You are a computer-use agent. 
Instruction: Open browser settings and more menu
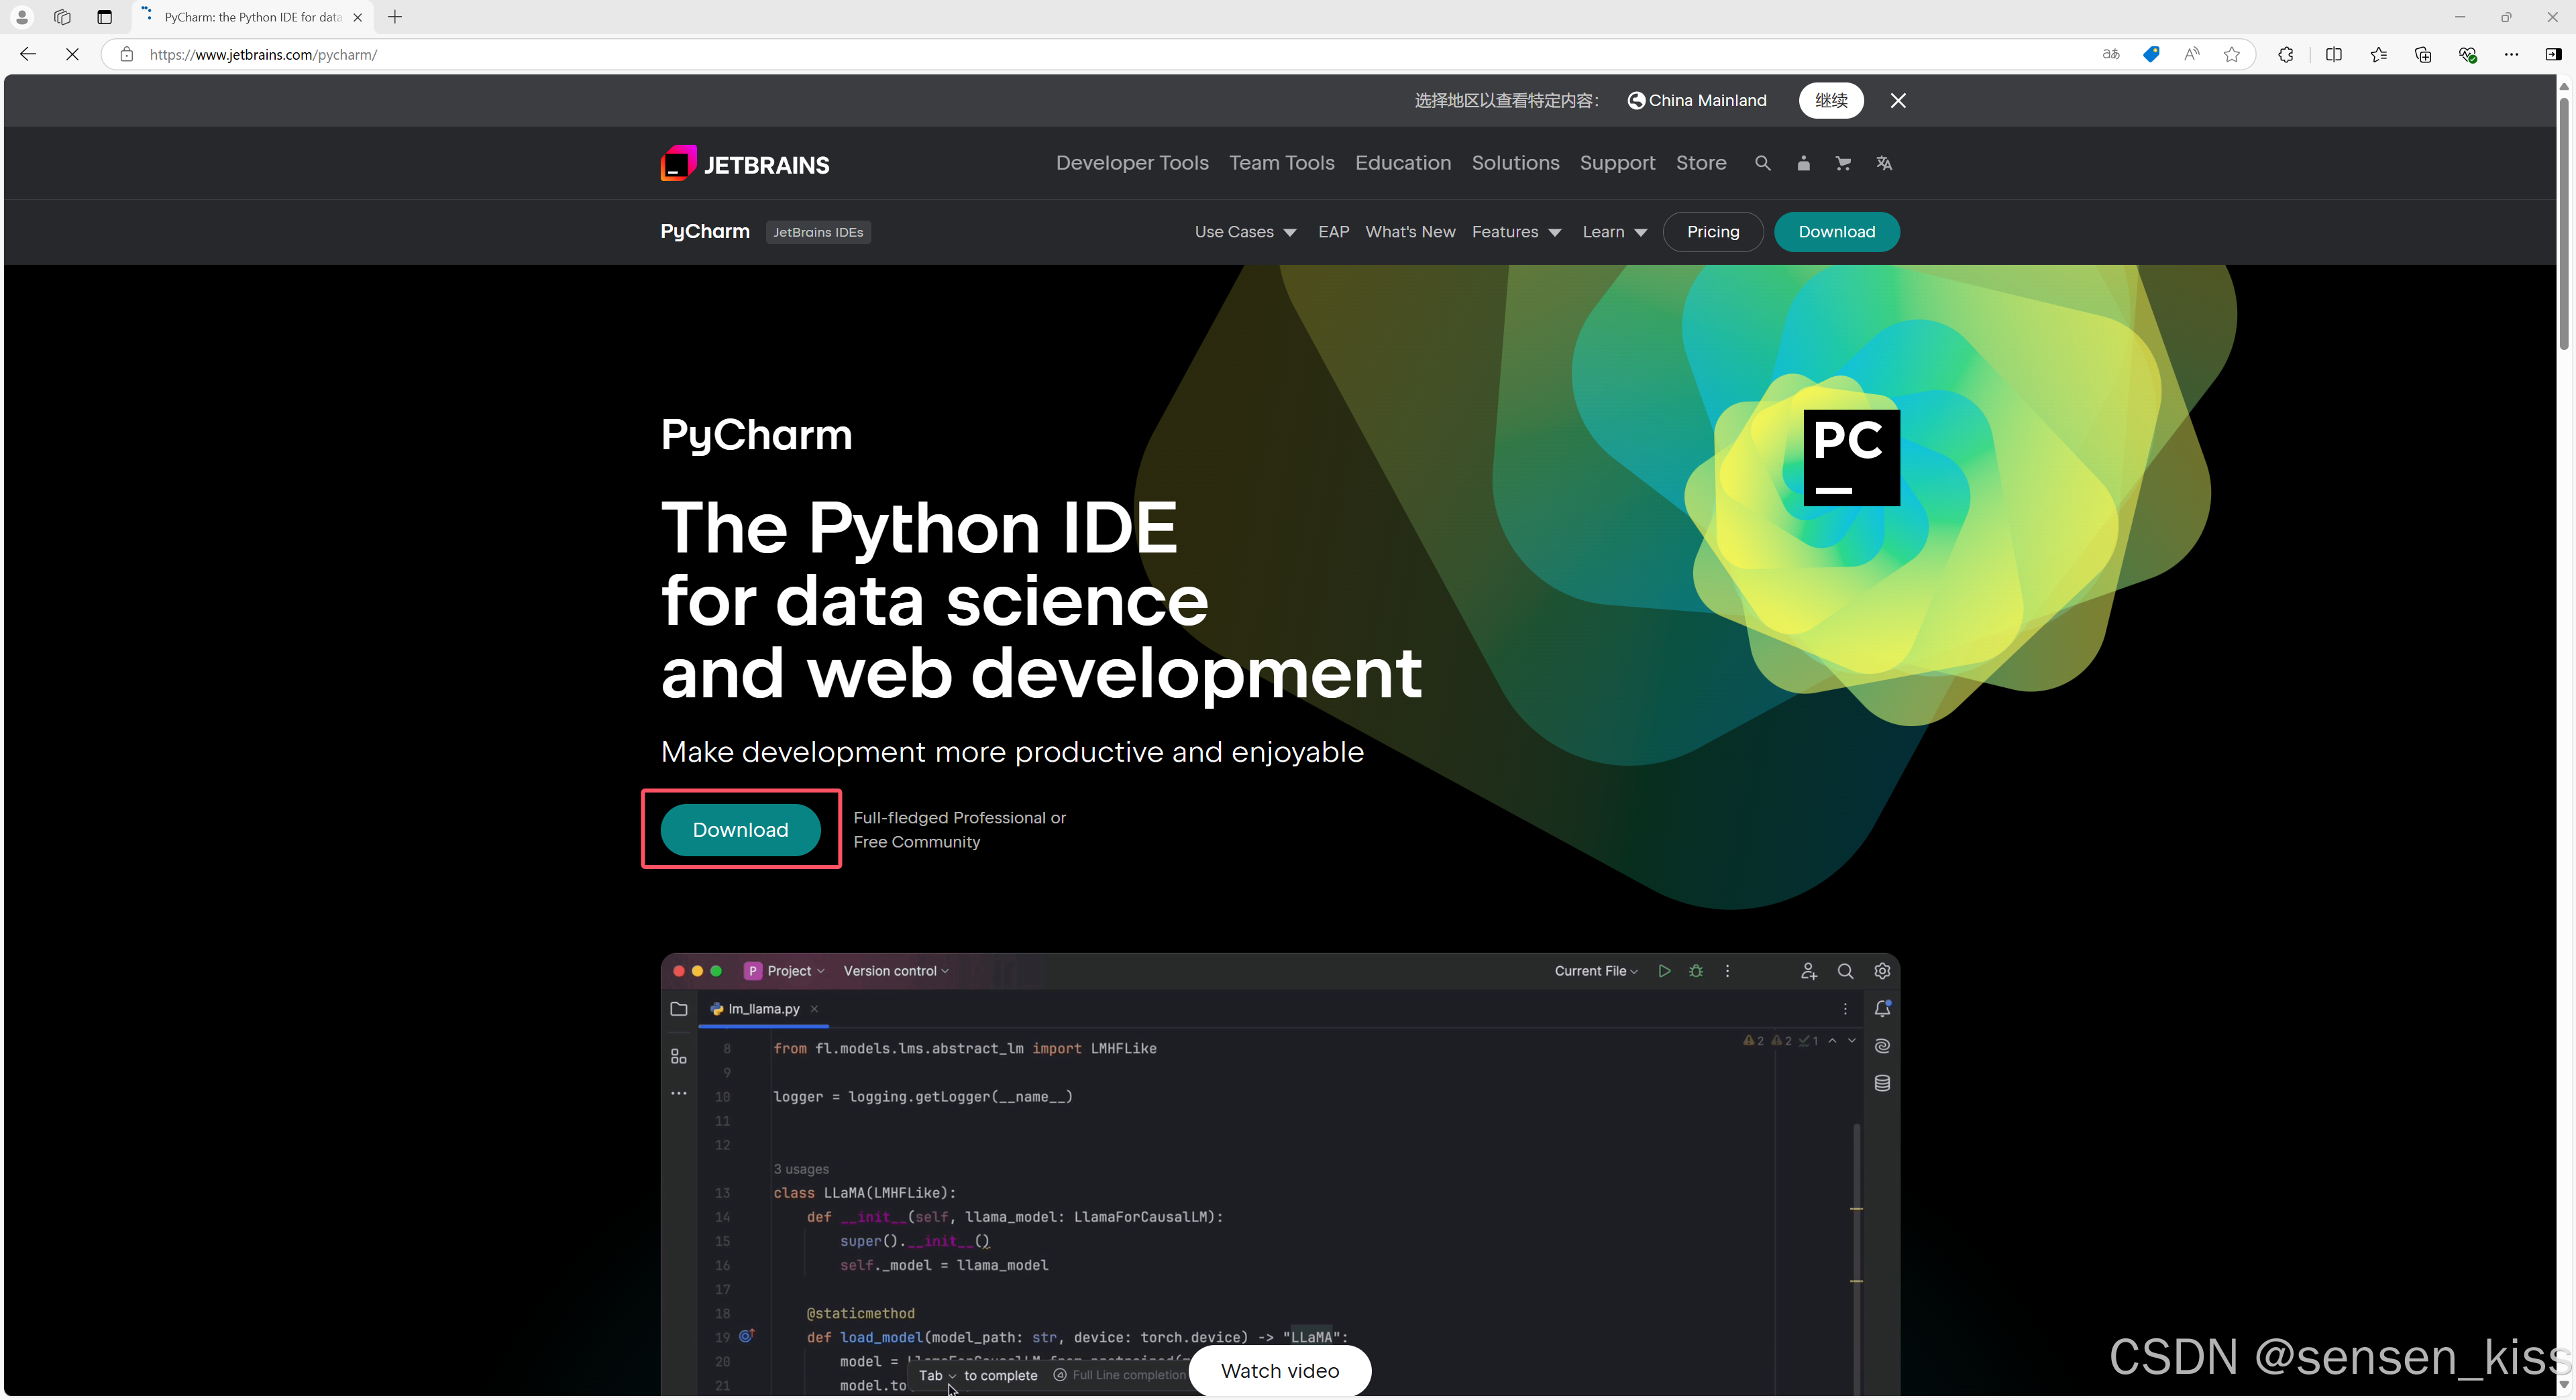[2511, 54]
